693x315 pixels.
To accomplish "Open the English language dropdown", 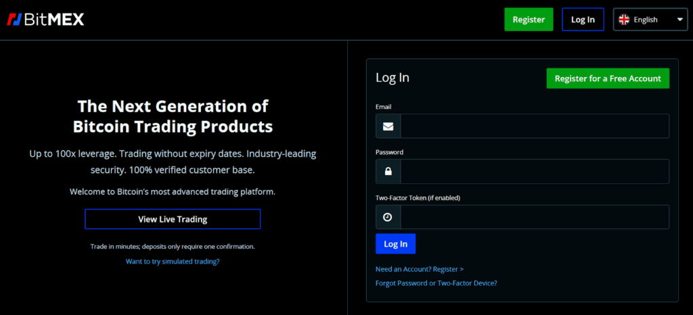I will pyautogui.click(x=650, y=20).
